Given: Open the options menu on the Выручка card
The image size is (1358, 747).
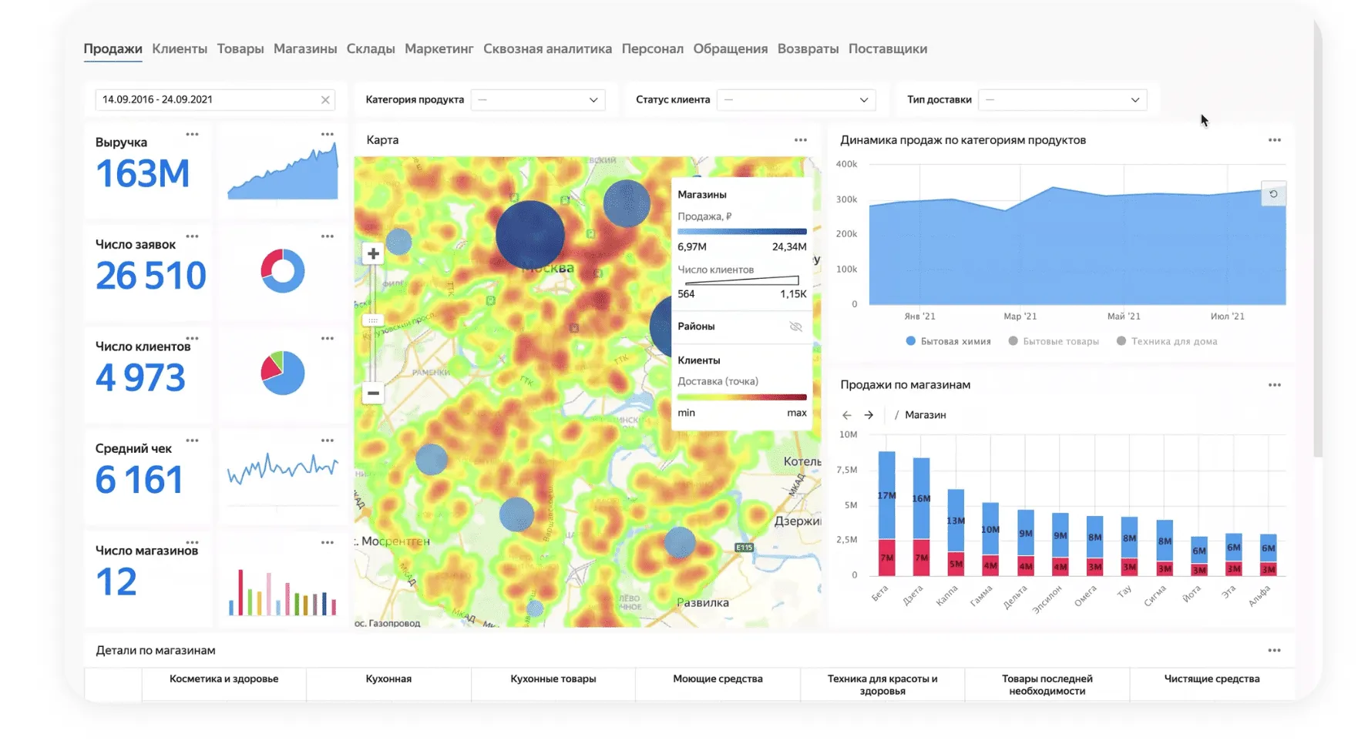Looking at the screenshot, I should tap(193, 132).
